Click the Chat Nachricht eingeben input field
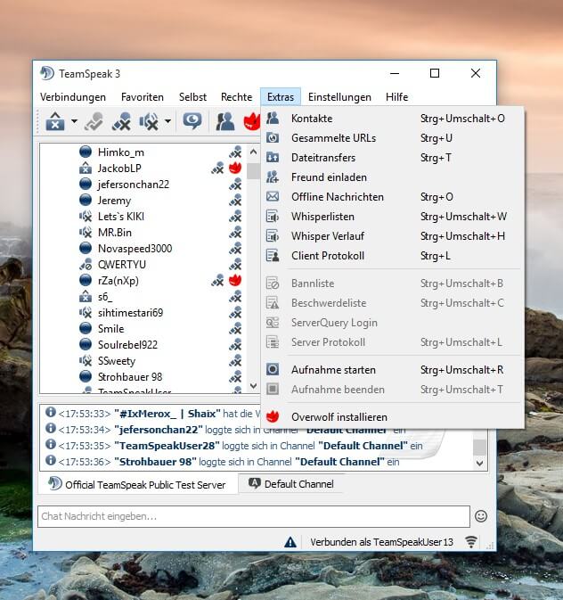Viewport: 563px width, 600px height. pyautogui.click(x=254, y=516)
